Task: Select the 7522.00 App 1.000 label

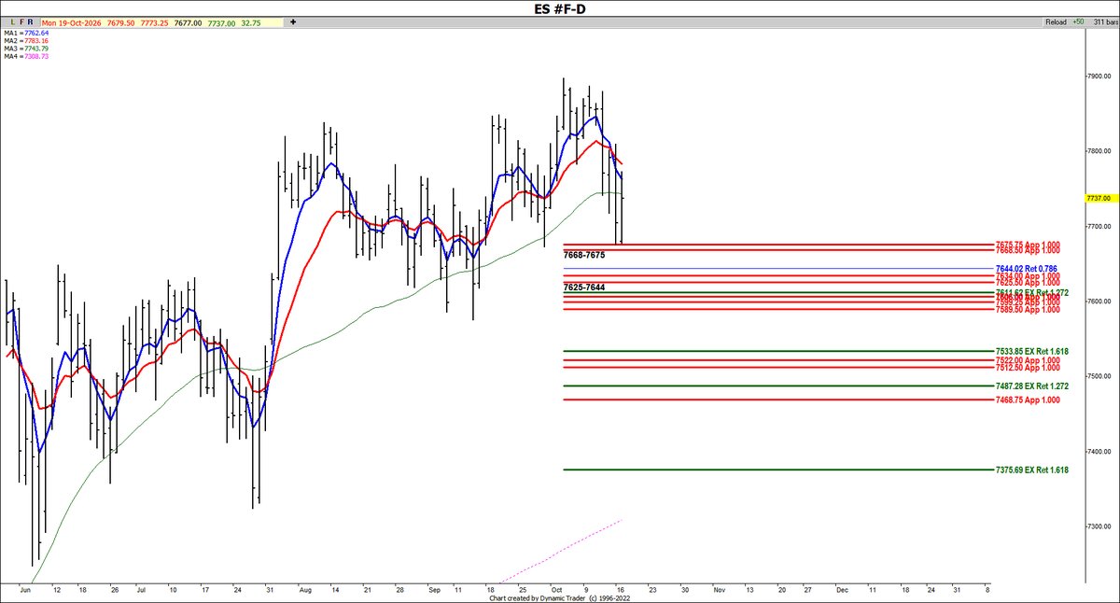Action: [1027, 359]
